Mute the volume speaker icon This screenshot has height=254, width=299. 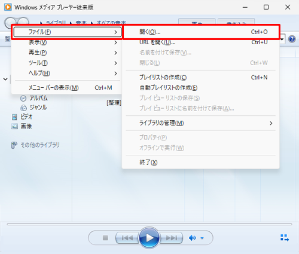[x=192, y=238]
